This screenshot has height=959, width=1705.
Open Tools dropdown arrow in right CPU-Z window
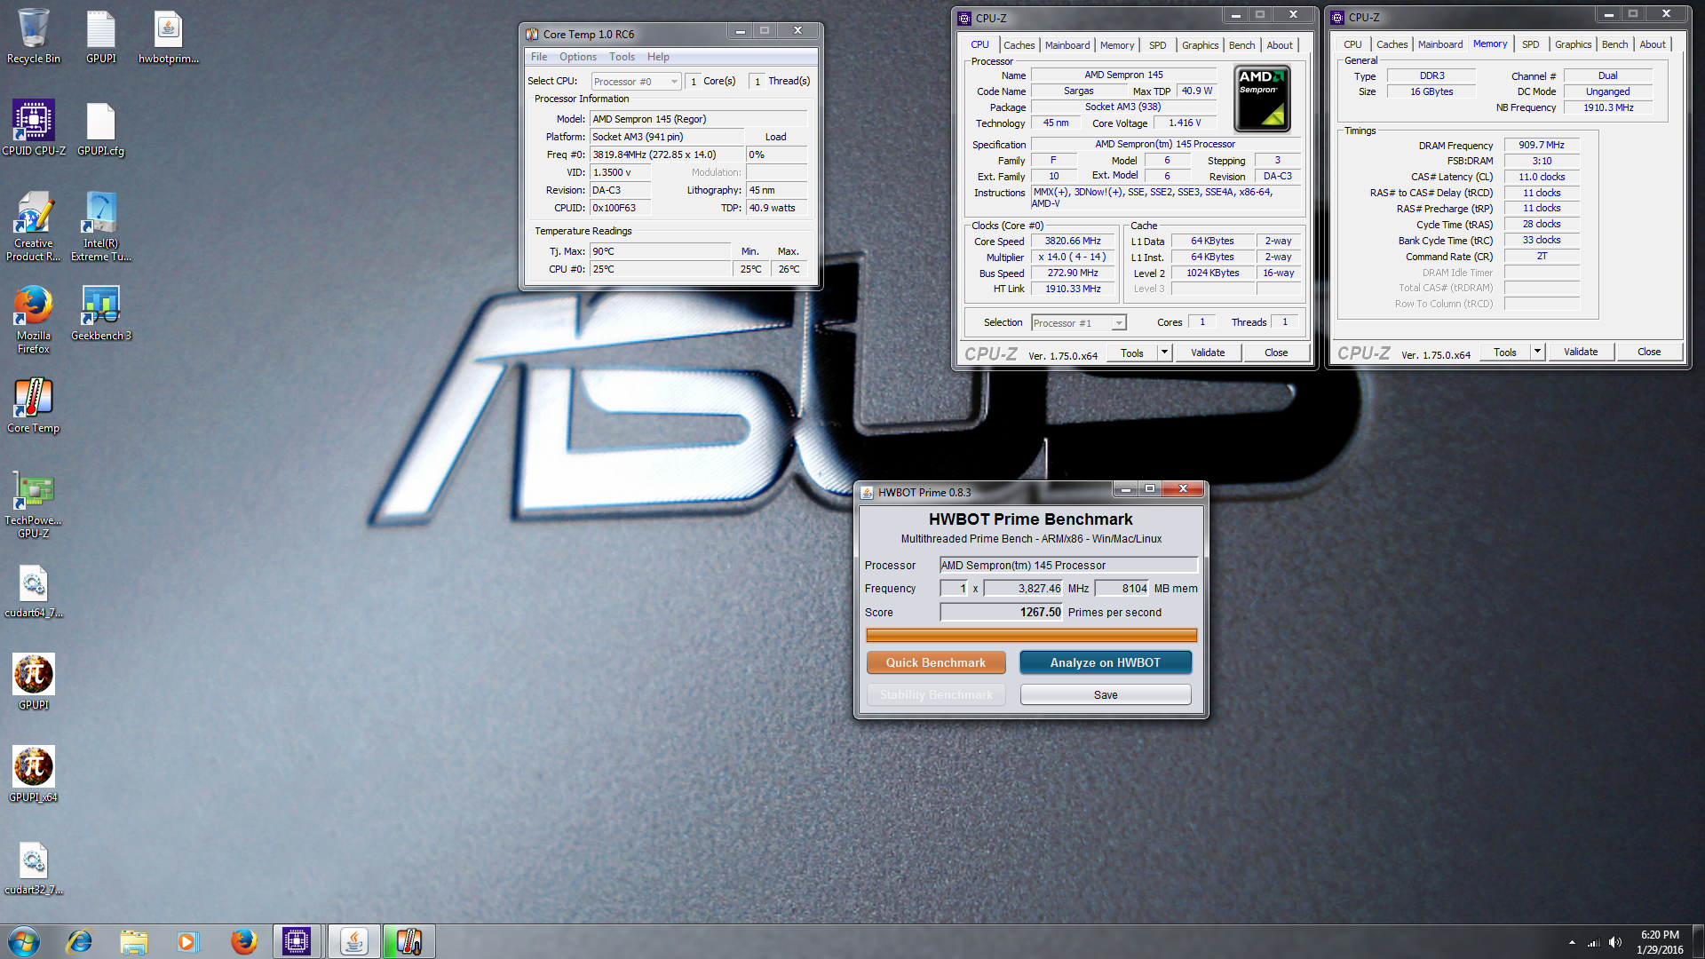1537,352
